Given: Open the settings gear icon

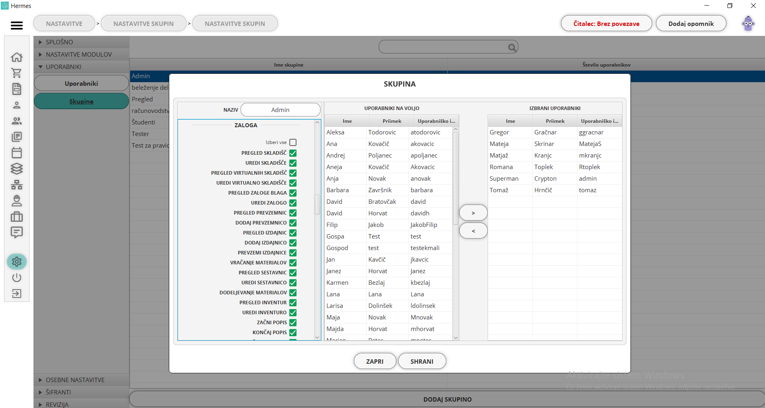Looking at the screenshot, I should (x=17, y=262).
